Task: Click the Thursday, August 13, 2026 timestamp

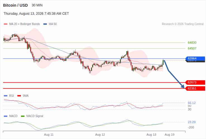Action: [36, 14]
